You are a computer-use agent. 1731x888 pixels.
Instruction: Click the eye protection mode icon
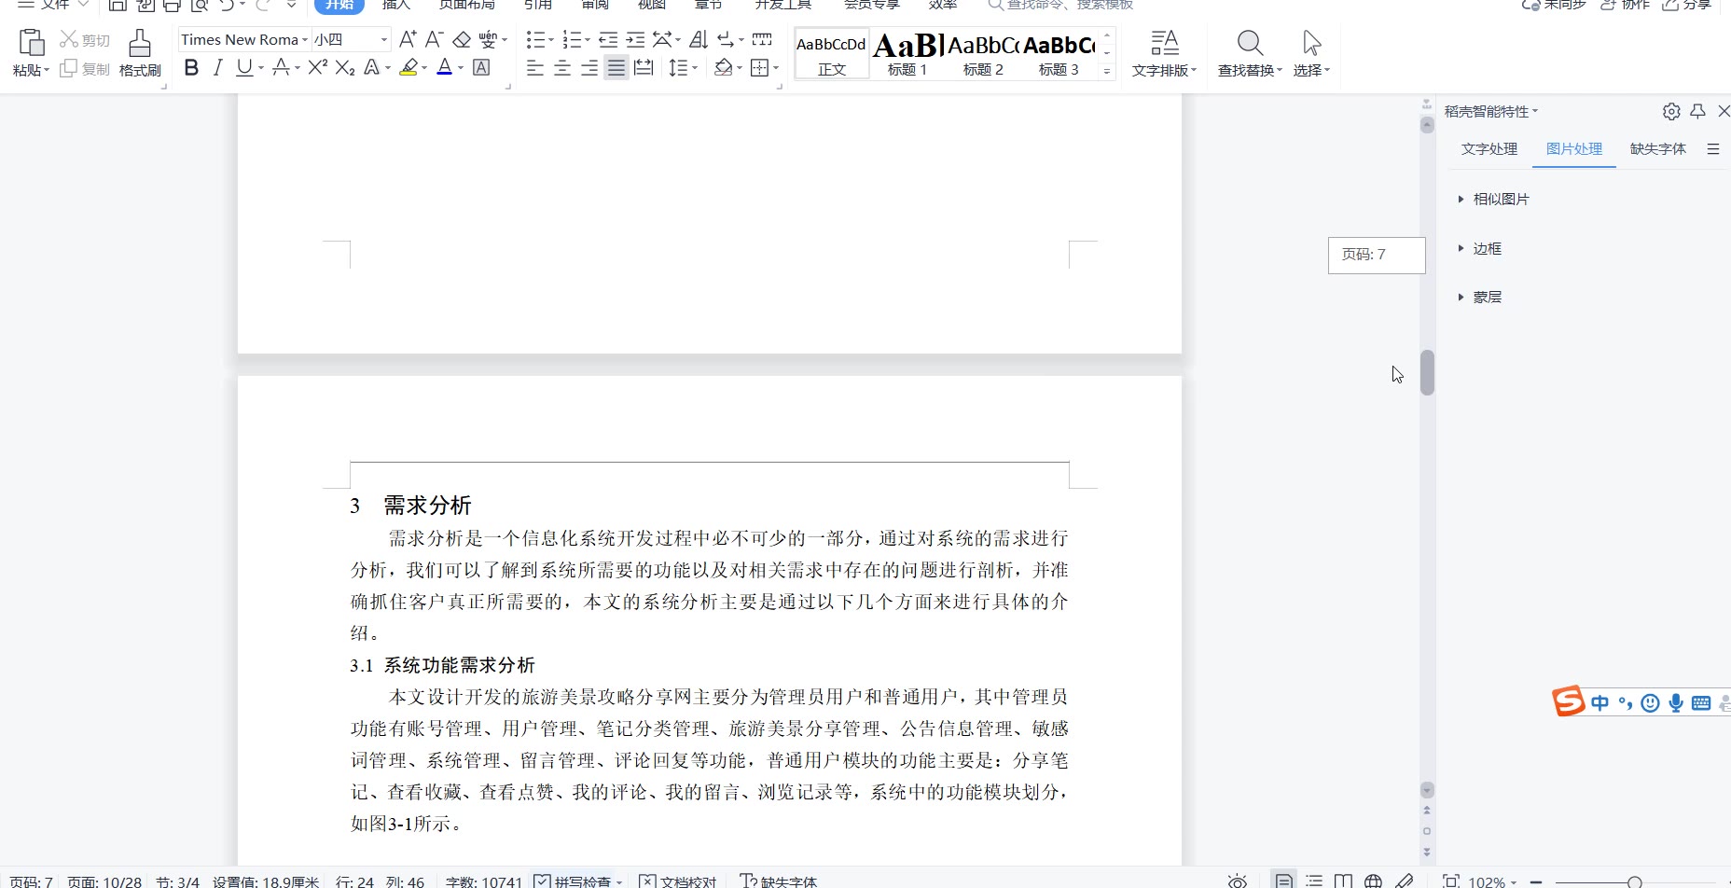tap(1237, 881)
